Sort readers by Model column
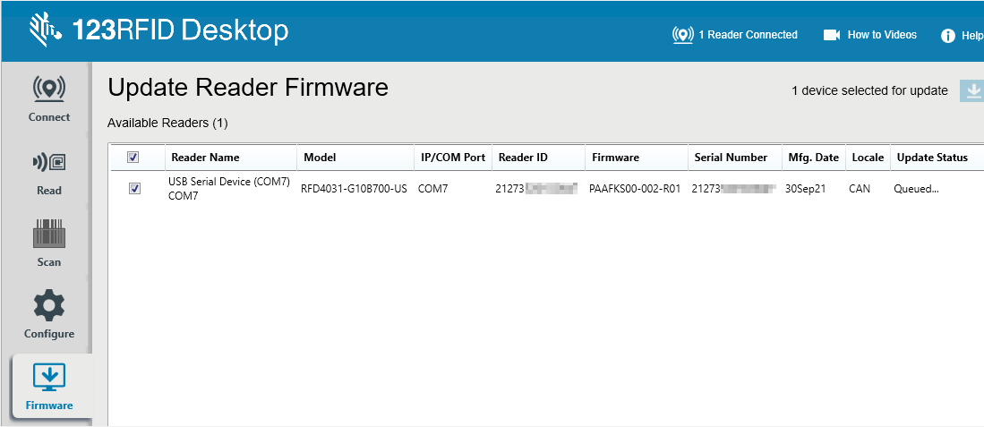The image size is (984, 427). (320, 158)
